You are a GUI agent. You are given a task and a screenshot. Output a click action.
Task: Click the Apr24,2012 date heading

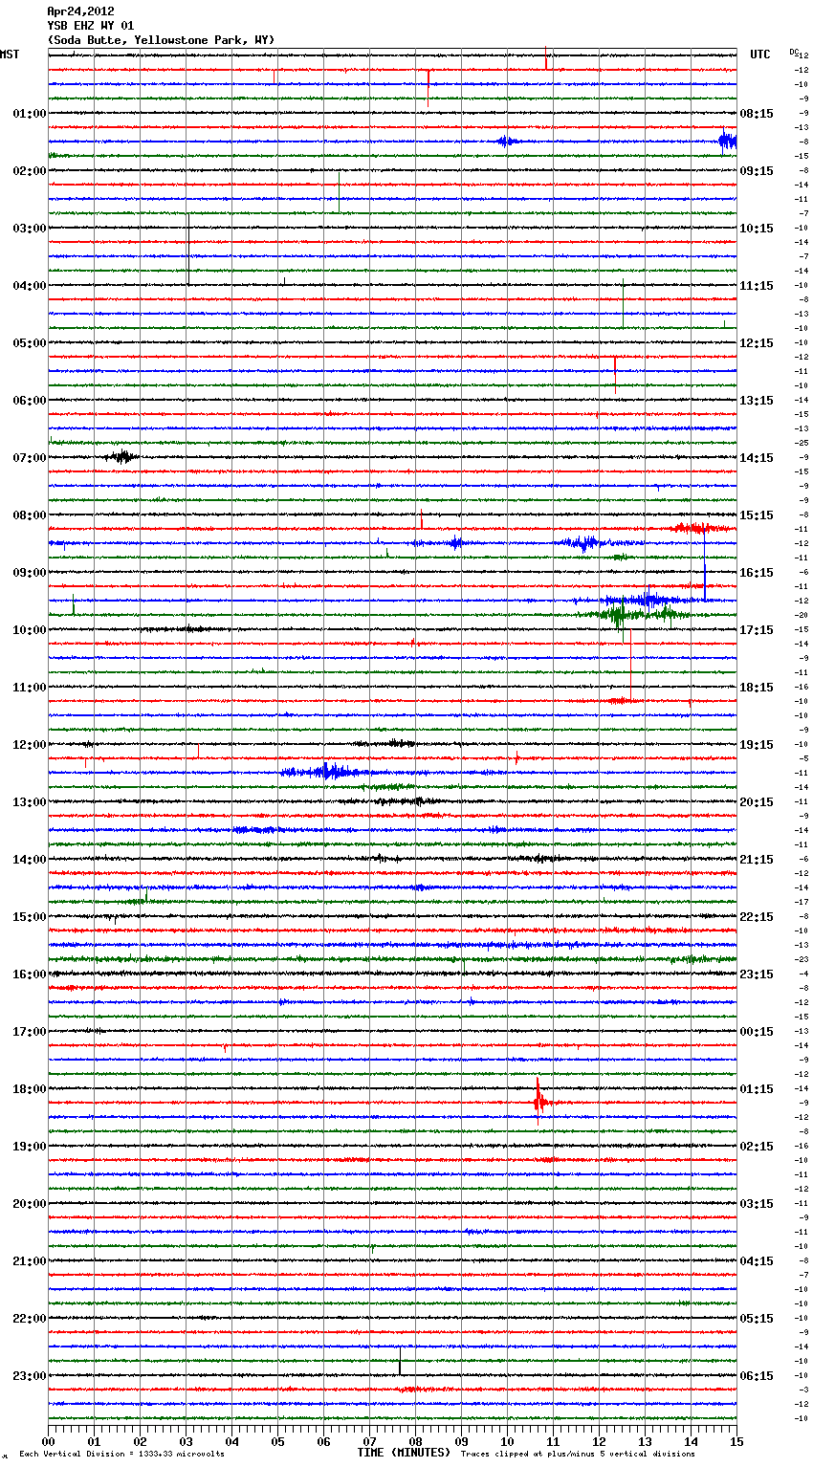click(80, 11)
